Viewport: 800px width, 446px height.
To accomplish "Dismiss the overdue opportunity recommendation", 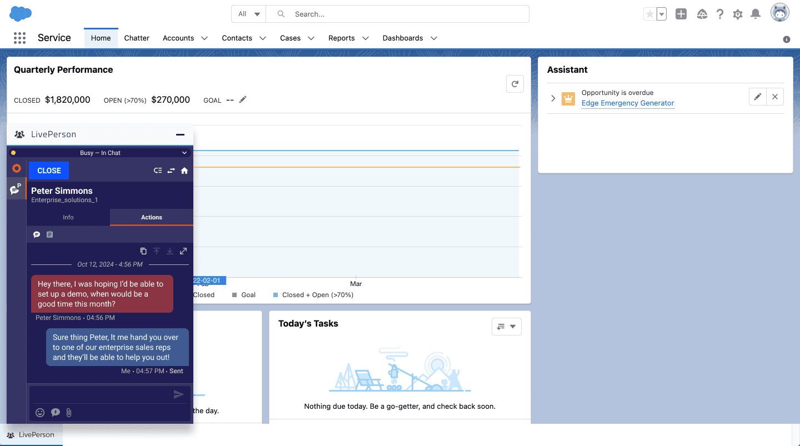I will pos(775,97).
